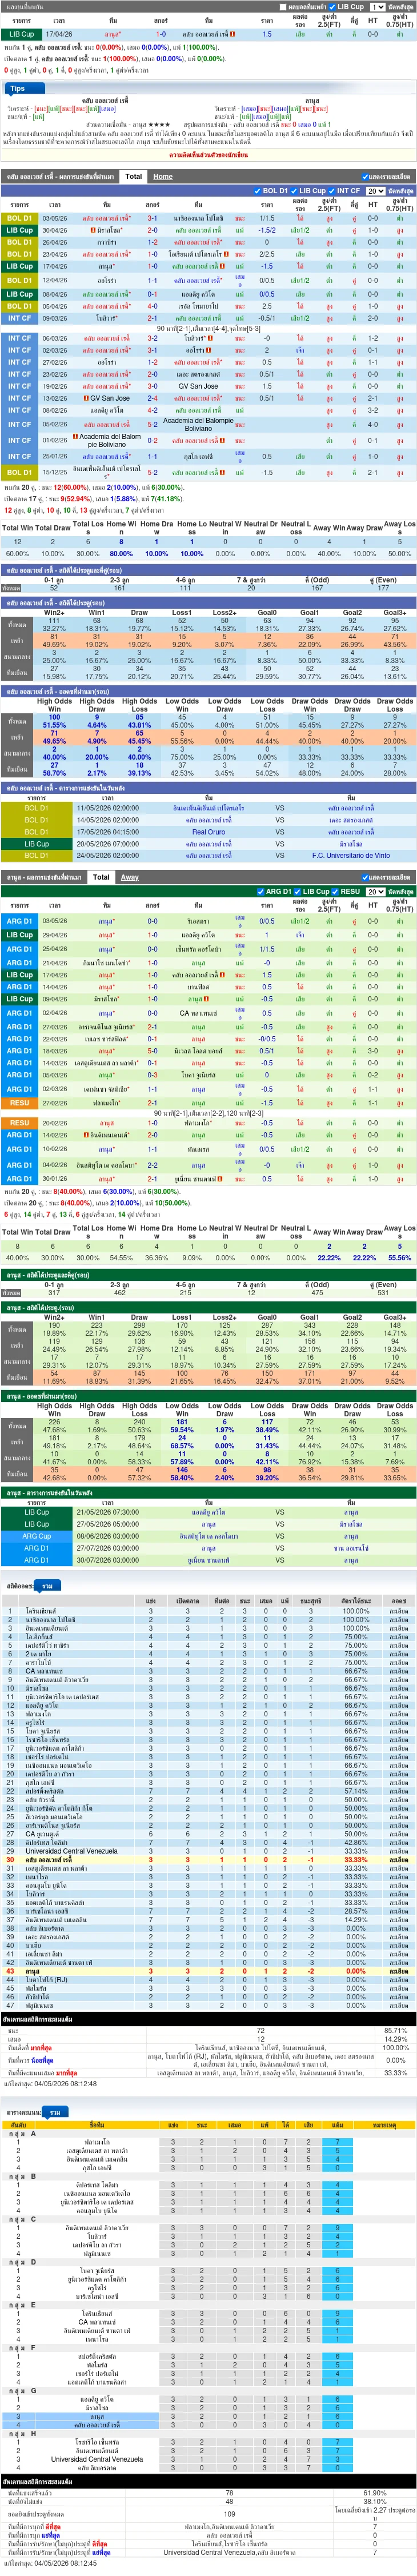Open the 20-match dropdown beside RESU filter
This screenshot has height=2576, width=417.
coord(375,891)
